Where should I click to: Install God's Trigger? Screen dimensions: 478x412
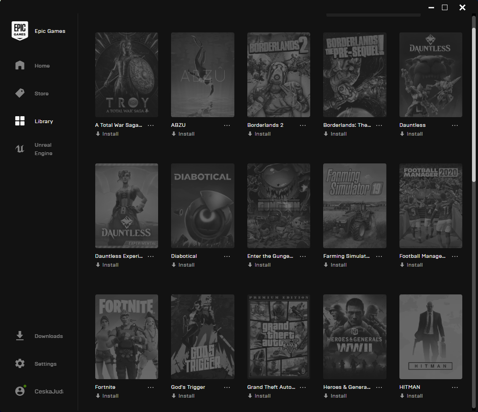[x=183, y=396]
